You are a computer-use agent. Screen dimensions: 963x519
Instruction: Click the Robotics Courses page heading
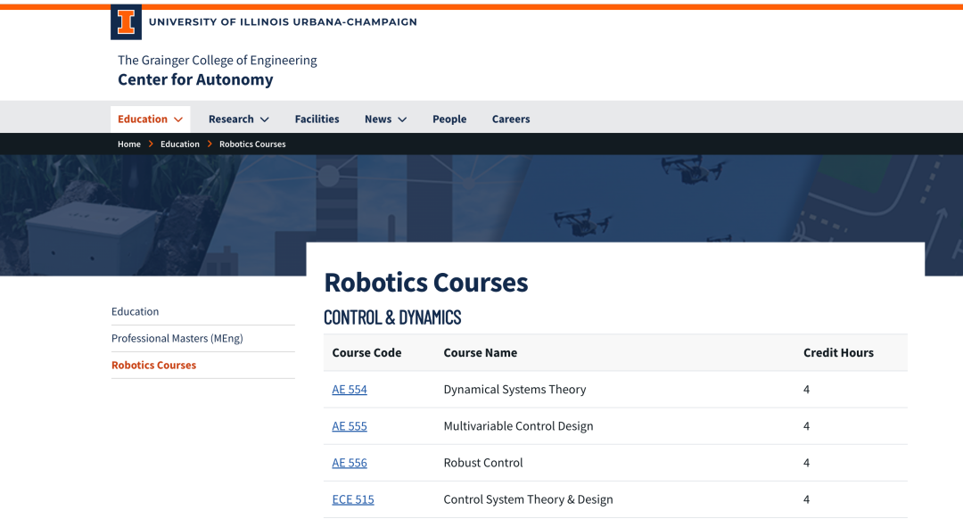[426, 283]
